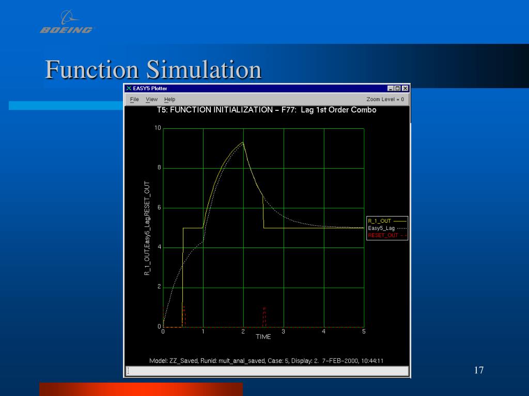Click the plot title T5: FUNCTION INITIALIZATION
Screen dimensions: 529x396
tap(267, 110)
